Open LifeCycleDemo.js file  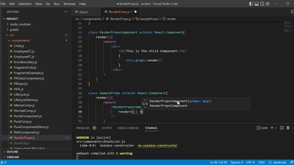coord(26,100)
